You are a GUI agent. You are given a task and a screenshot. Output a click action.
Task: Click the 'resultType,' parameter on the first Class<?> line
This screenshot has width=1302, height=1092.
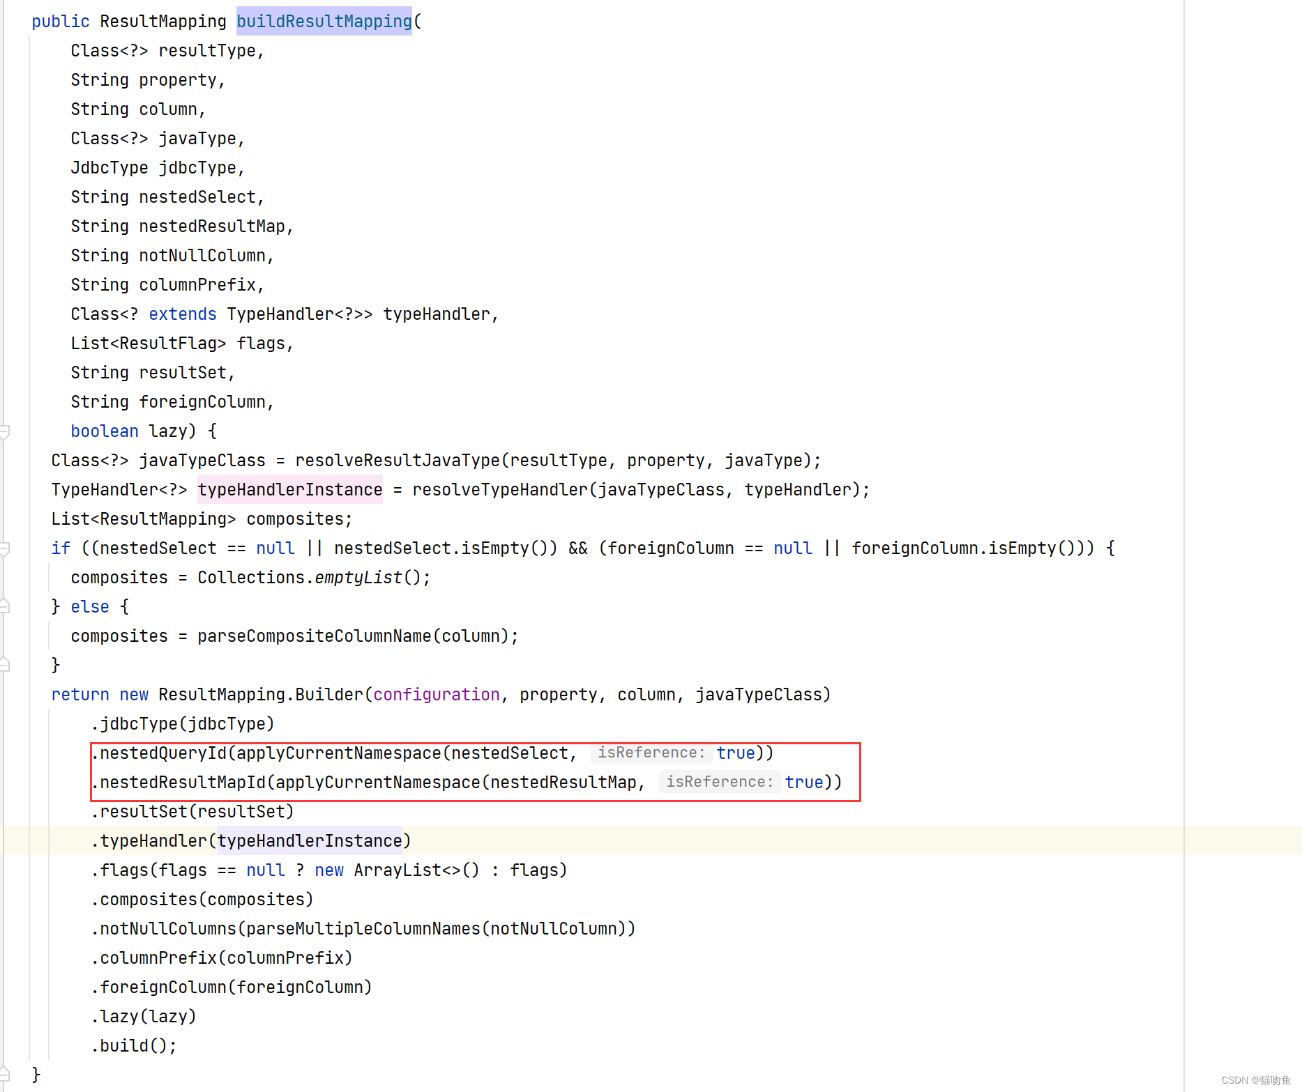(x=211, y=51)
